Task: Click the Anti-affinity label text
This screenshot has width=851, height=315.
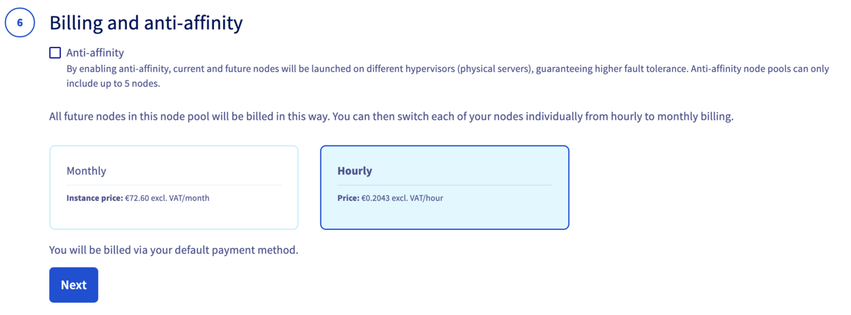Action: coord(95,53)
